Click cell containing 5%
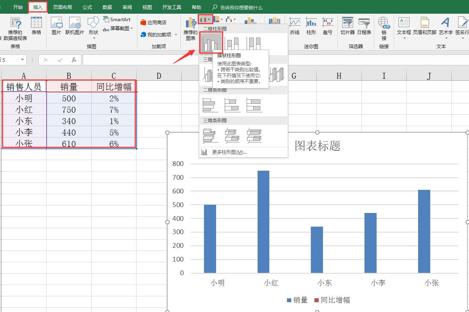The image size is (469, 312). (x=114, y=133)
